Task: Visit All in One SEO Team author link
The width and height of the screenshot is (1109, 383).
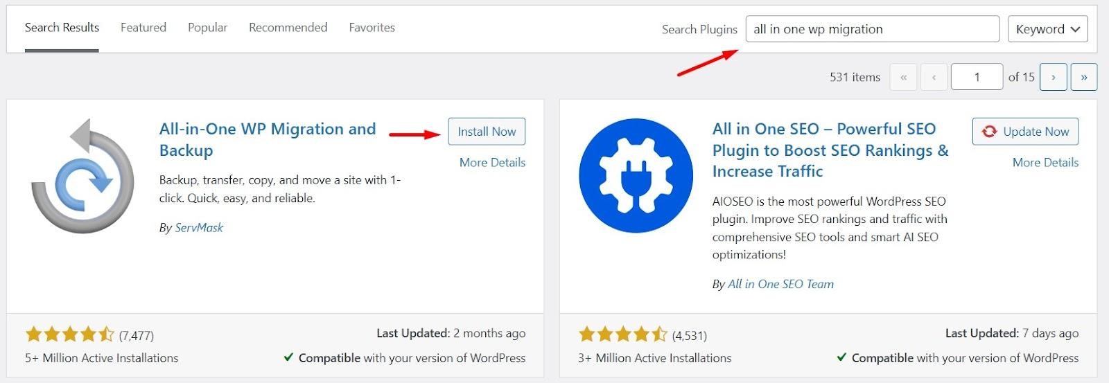Action: coord(780,284)
